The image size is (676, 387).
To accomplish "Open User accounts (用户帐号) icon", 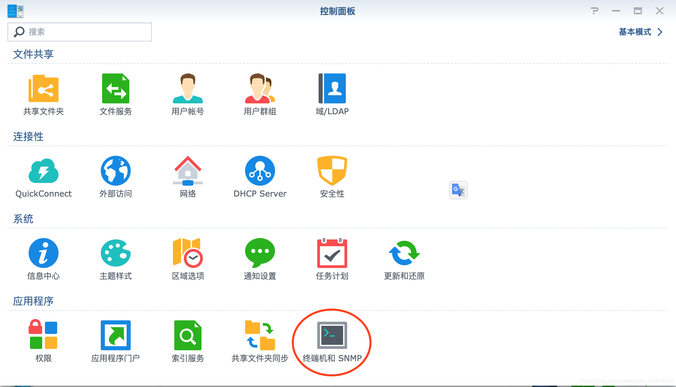I will pyautogui.click(x=188, y=89).
